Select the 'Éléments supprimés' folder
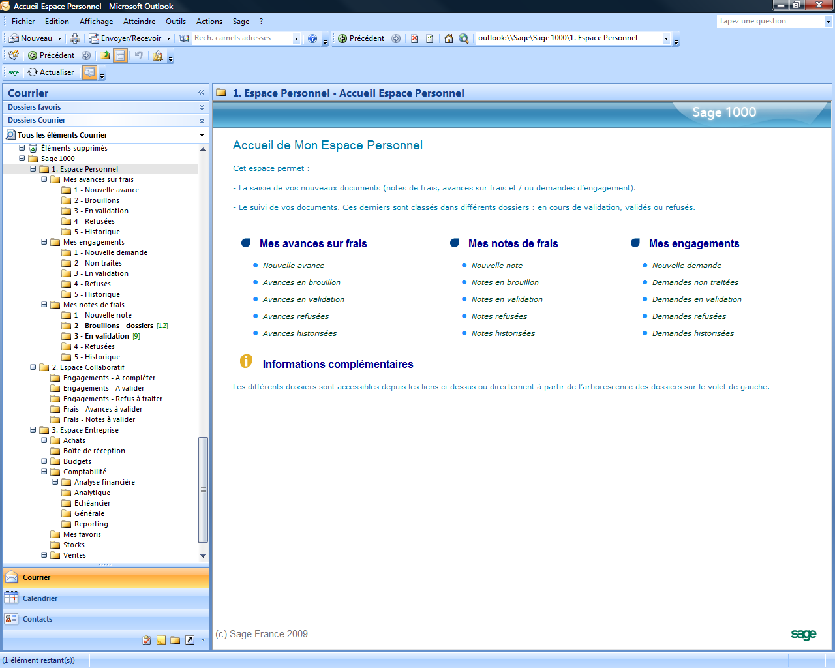The width and height of the screenshot is (835, 668). [74, 148]
